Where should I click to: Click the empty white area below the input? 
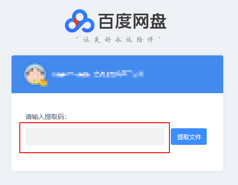(x=117, y=161)
